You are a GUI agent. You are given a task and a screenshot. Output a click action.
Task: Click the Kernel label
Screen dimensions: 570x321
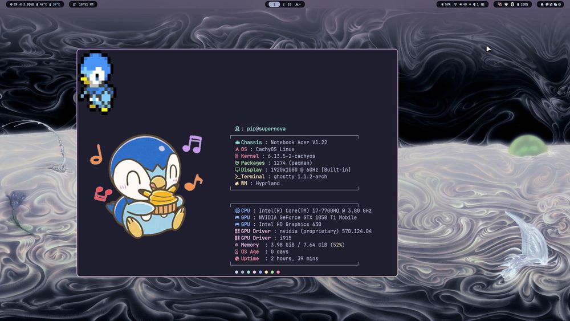point(250,156)
